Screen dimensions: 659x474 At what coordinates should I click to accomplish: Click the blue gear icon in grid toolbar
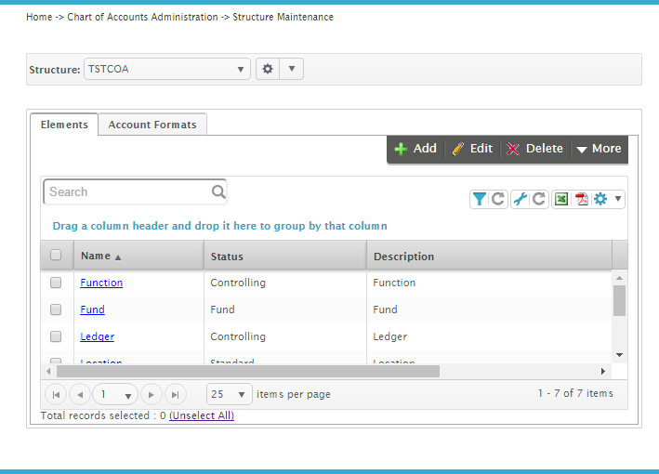click(x=600, y=199)
